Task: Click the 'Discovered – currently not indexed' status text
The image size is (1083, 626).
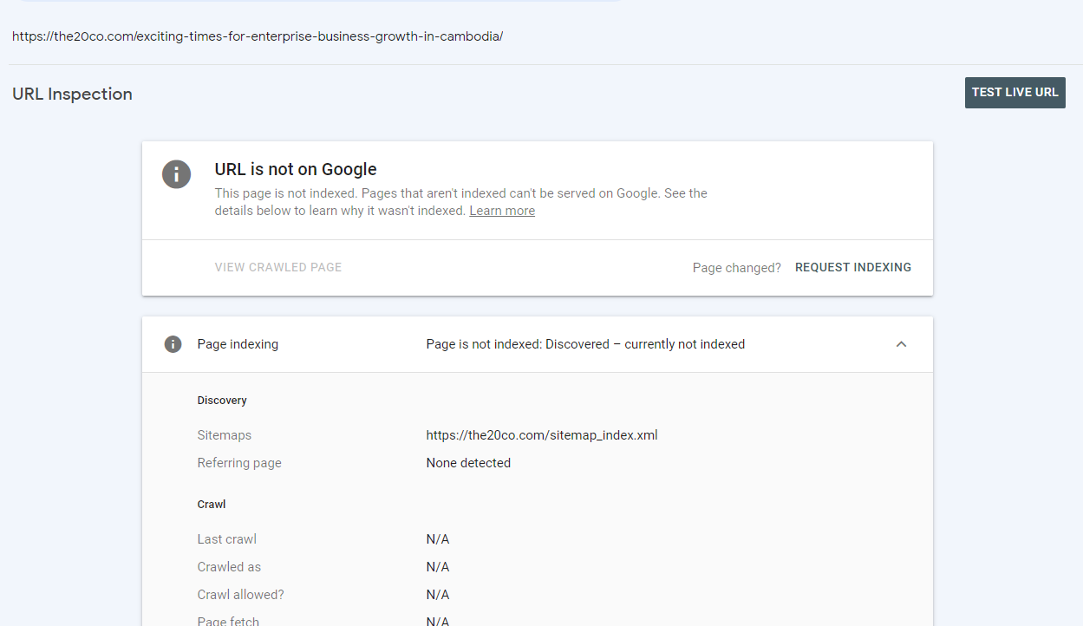Action: [x=645, y=344]
